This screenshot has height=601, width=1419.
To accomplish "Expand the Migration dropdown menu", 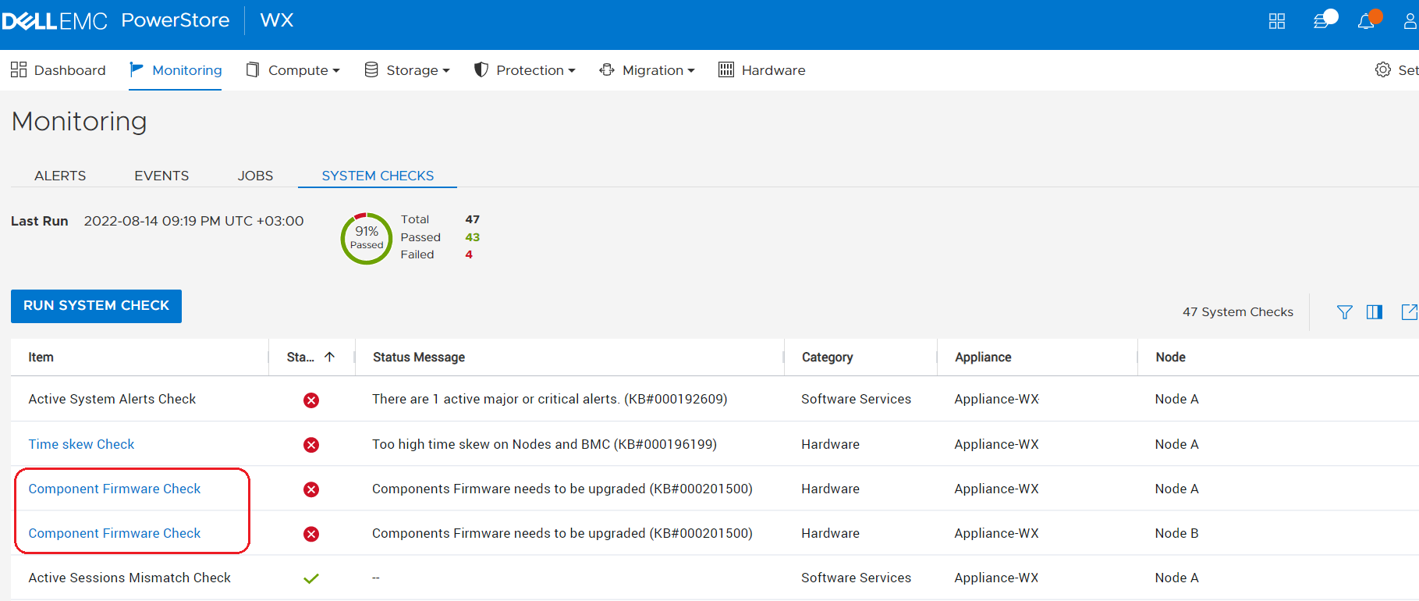I will pos(647,70).
